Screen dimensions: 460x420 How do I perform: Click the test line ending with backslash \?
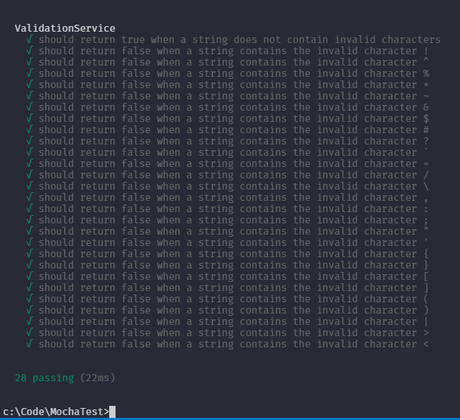[x=228, y=186]
